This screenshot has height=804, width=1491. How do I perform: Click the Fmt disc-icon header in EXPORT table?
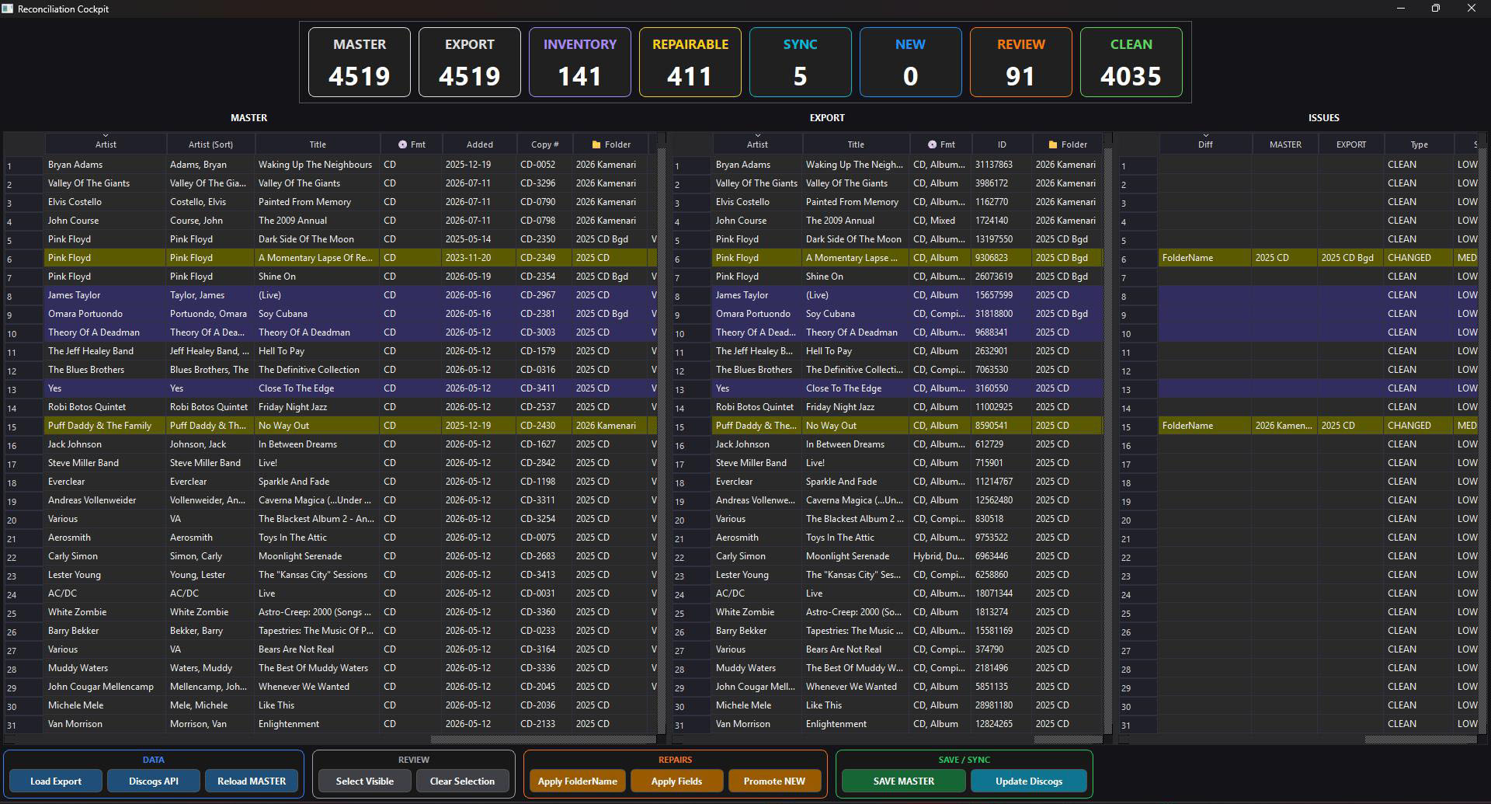point(941,144)
